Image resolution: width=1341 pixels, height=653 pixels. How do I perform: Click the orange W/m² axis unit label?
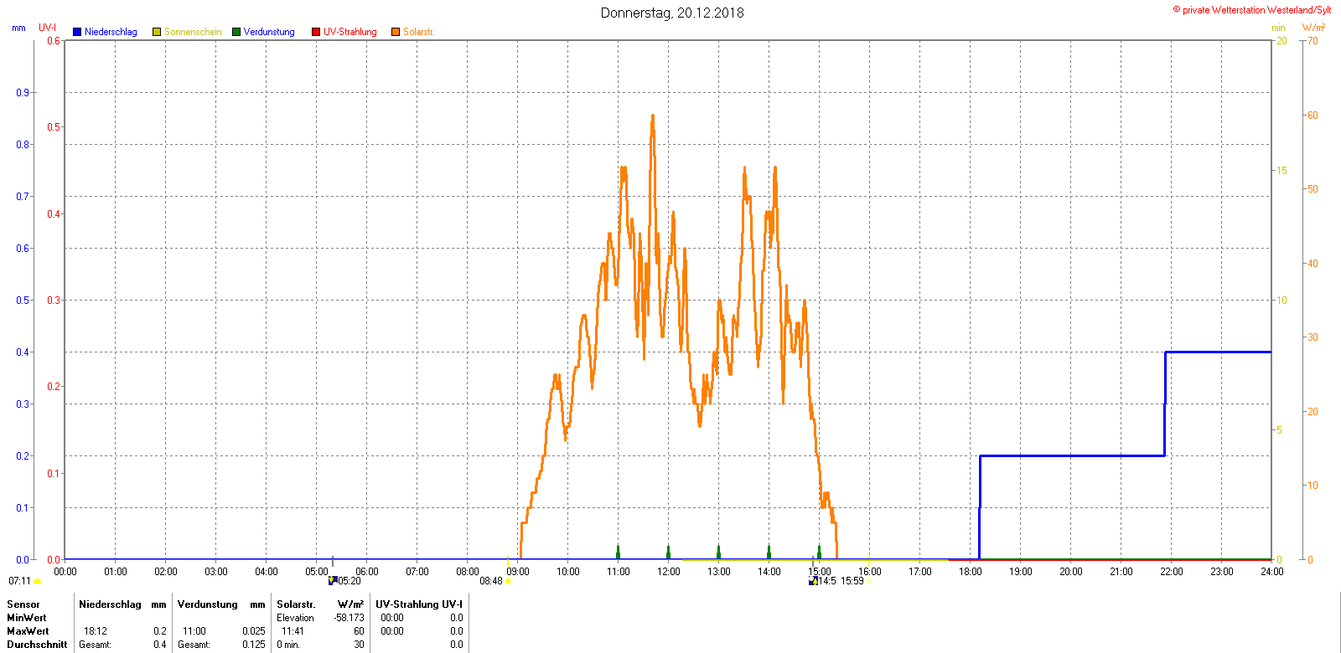[x=1314, y=28]
